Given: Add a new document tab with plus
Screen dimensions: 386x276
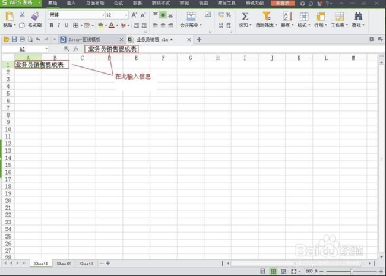Looking at the screenshot, I should [199, 39].
